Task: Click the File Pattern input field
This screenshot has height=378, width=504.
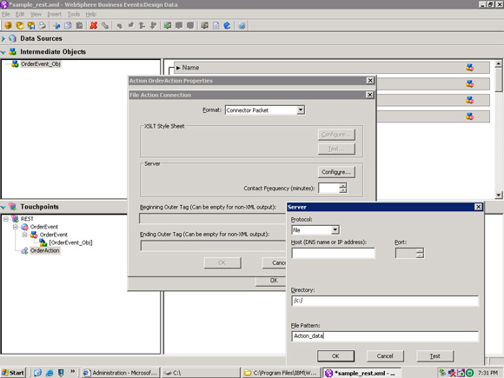Action: [x=385, y=336]
